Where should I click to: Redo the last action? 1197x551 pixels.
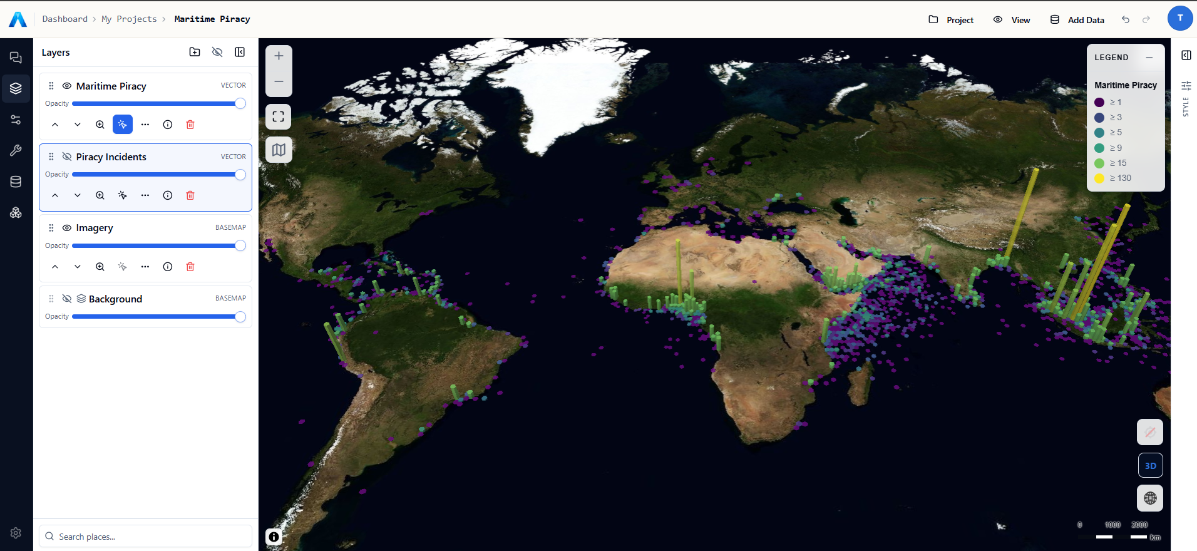click(x=1146, y=20)
